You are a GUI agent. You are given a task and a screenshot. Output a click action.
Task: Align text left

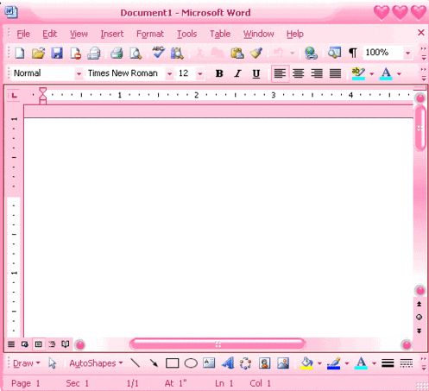click(x=280, y=73)
